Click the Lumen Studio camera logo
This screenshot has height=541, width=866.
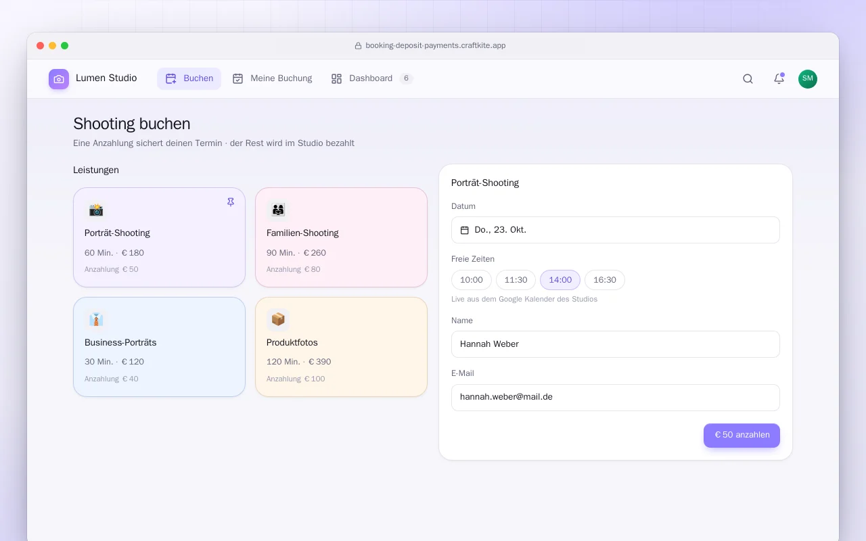click(59, 79)
